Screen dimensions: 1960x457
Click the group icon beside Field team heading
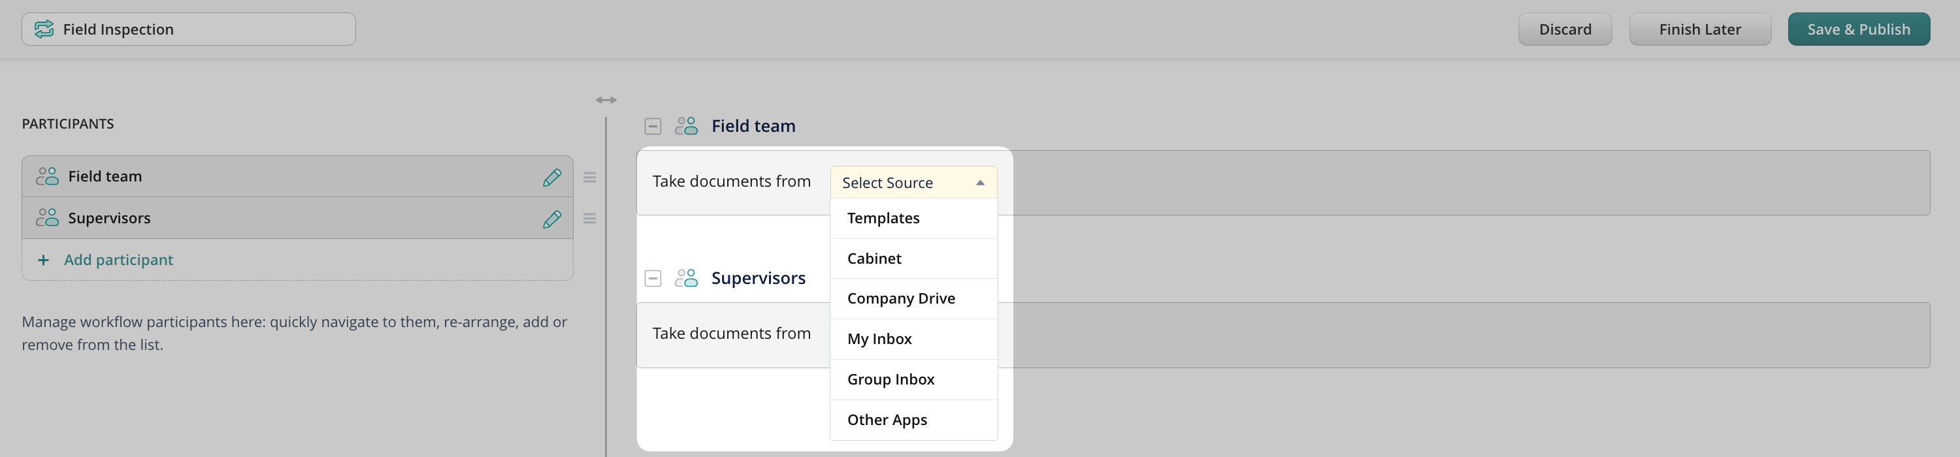click(x=685, y=126)
